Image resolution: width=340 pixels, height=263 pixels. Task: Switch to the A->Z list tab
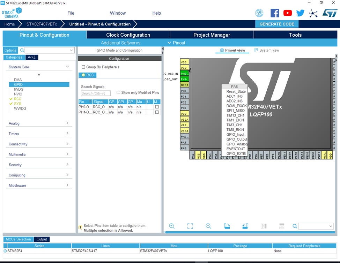click(x=32, y=57)
